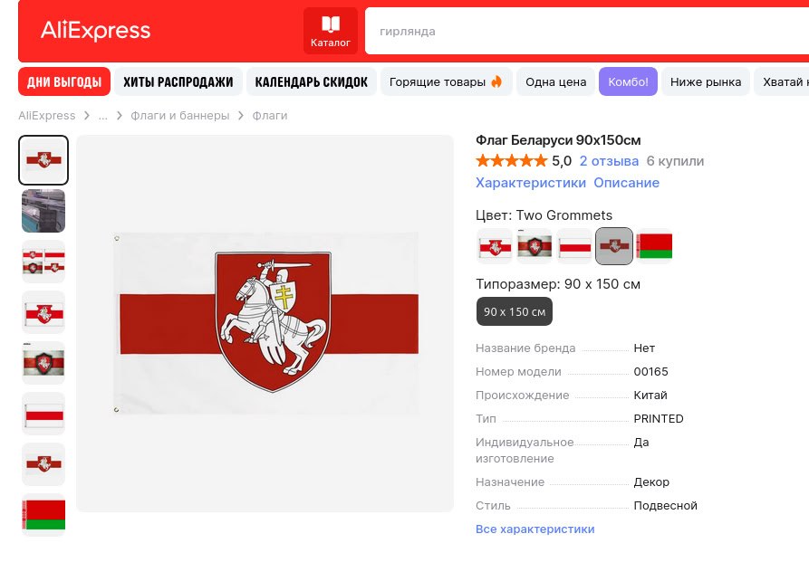
Task: Open the Флаги и баннеры breadcrumb category
Action: (x=179, y=116)
